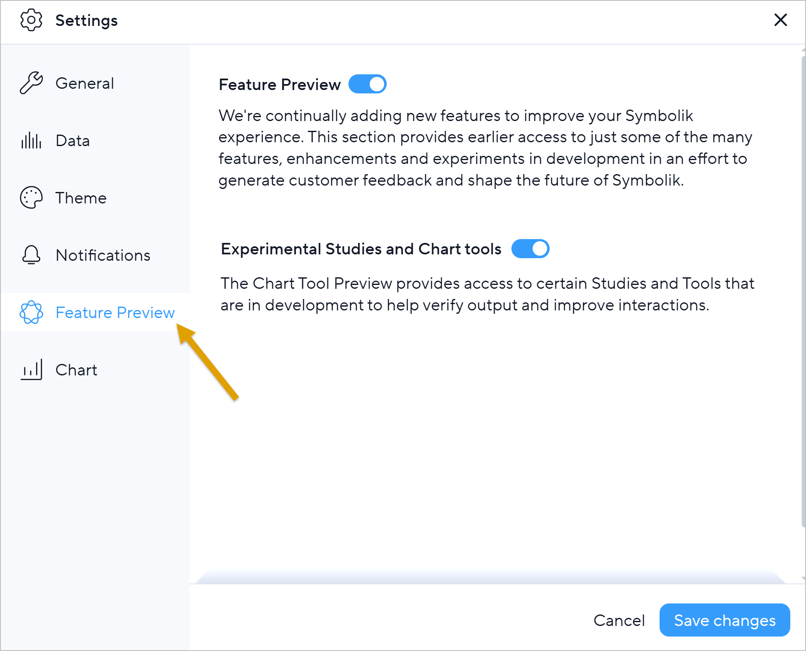Select the Feature Preview tab label
The width and height of the screenshot is (806, 651).
115,313
